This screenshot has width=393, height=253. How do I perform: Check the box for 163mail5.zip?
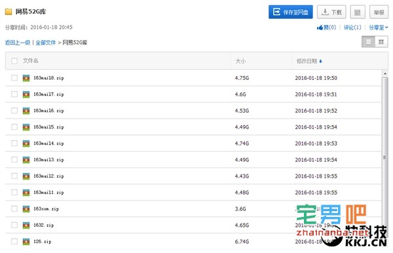14,127
